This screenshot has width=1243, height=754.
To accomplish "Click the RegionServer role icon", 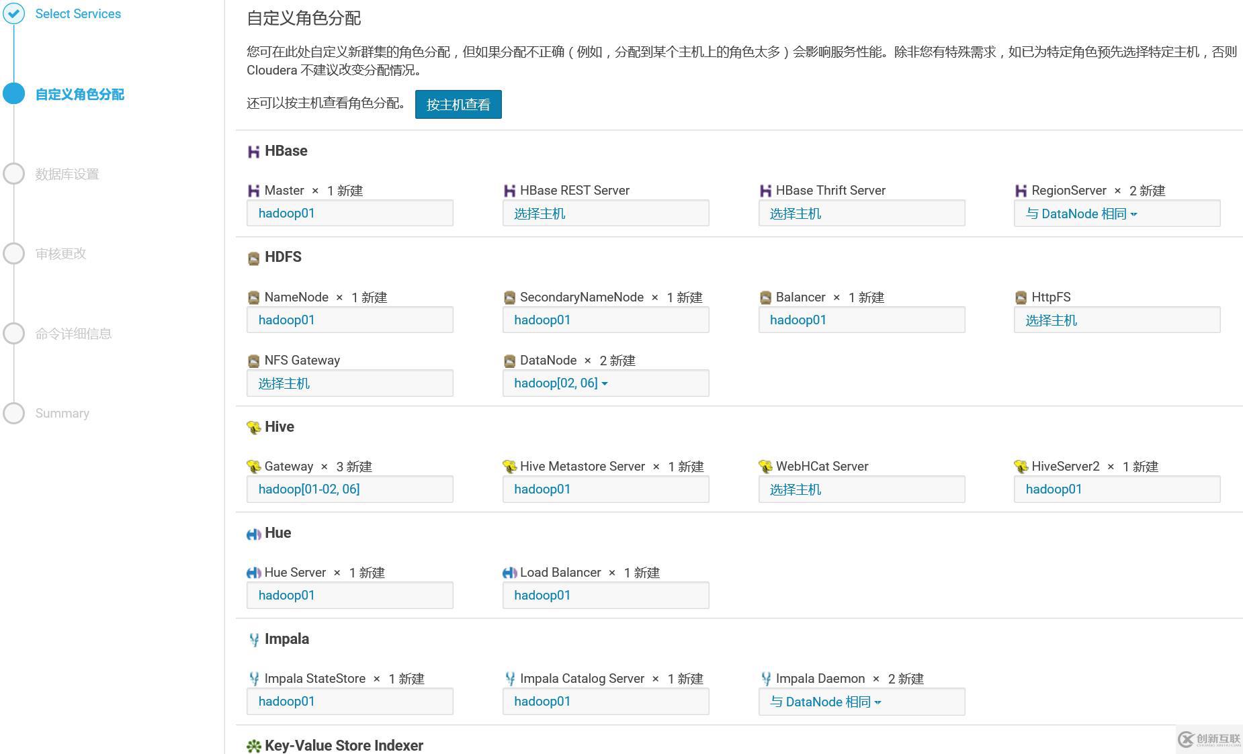I will tap(1021, 191).
